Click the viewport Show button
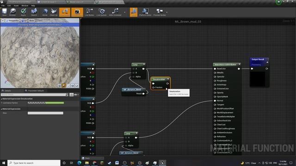This screenshot has width=296, height=166. coord(31,21)
